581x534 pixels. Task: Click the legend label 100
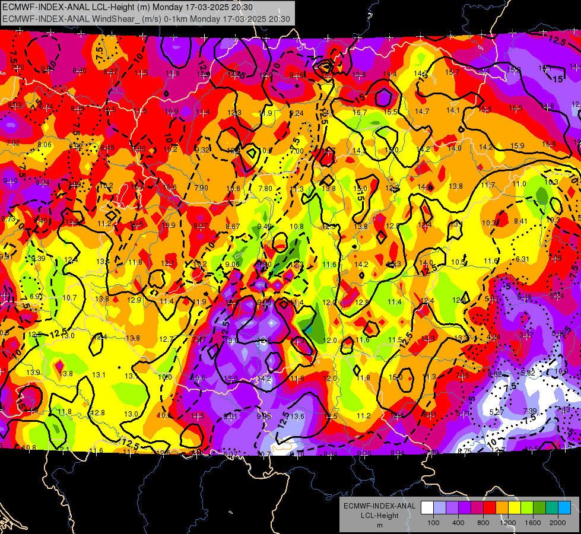click(x=433, y=523)
